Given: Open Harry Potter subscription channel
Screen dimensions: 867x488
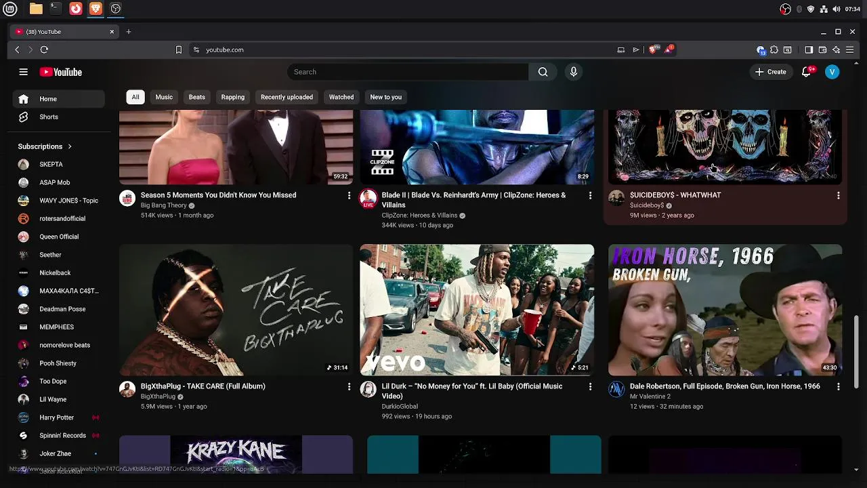Looking at the screenshot, I should (x=58, y=418).
